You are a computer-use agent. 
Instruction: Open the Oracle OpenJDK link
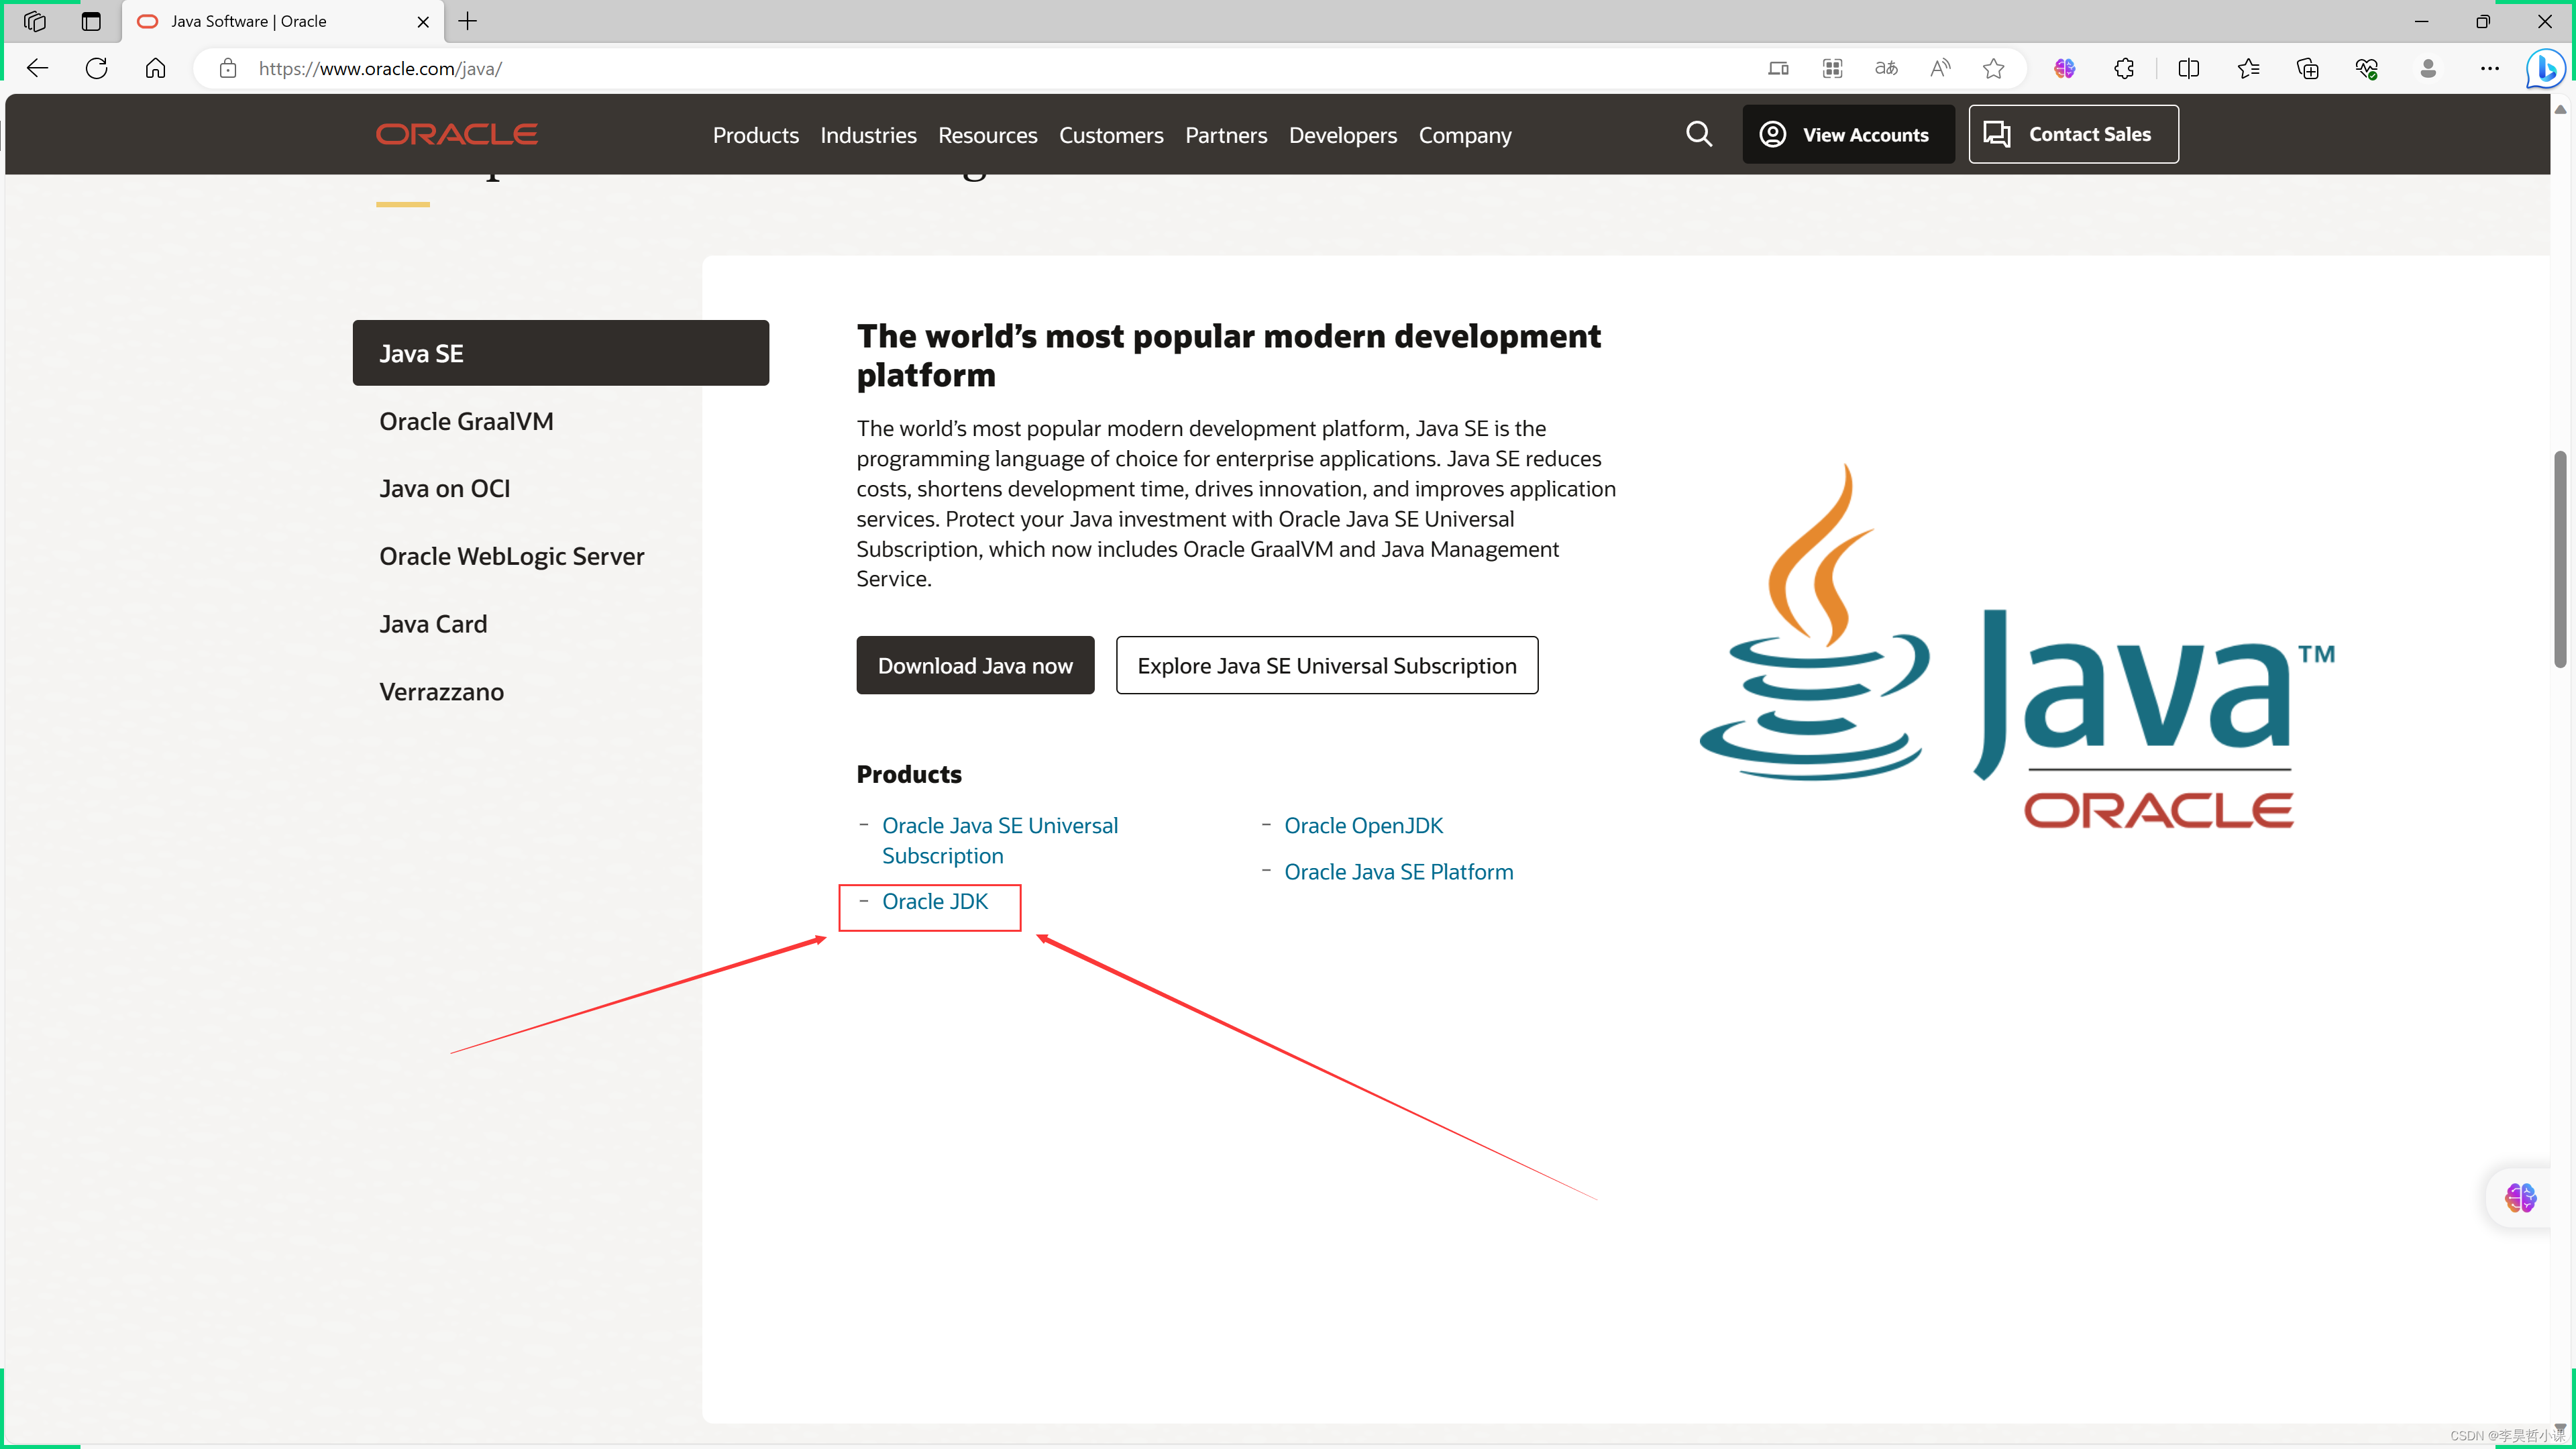(x=1363, y=825)
